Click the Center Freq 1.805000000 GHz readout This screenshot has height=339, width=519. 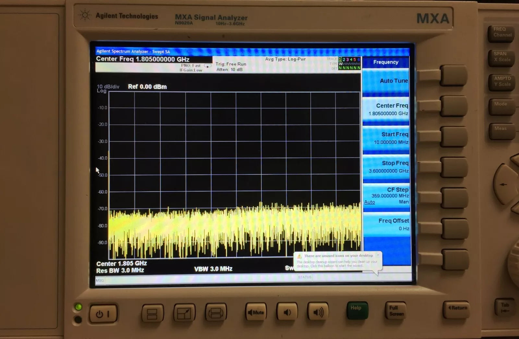pos(143,59)
